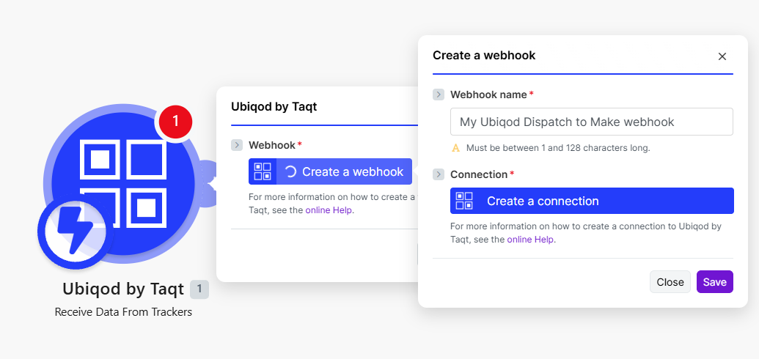Click the 'Ubiqod by Taqt' module name label
The width and height of the screenshot is (759, 359).
[x=123, y=289]
